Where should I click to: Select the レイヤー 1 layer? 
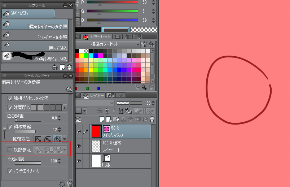123,147
